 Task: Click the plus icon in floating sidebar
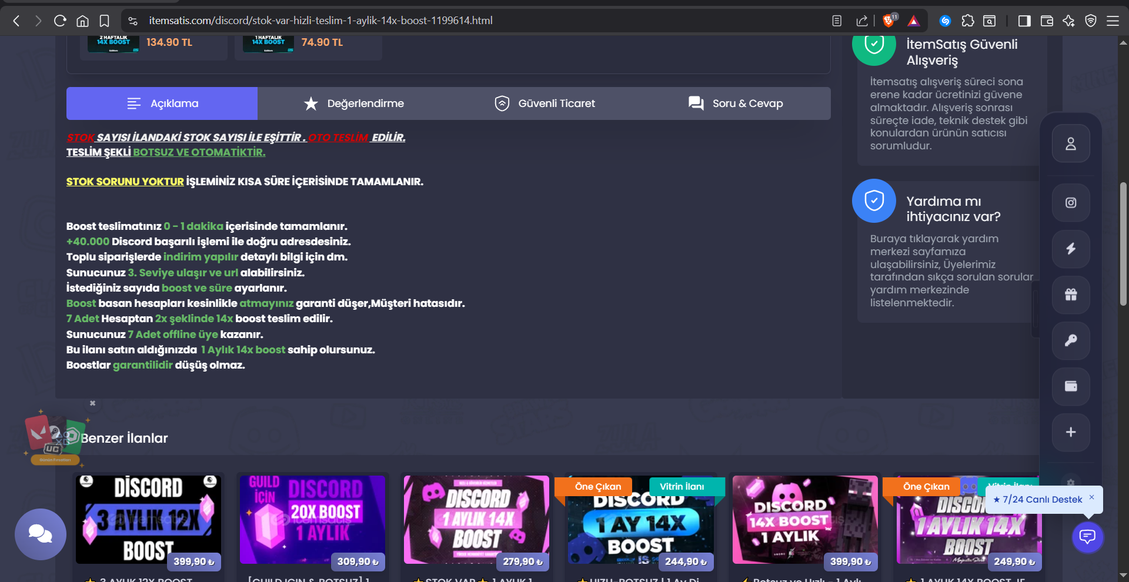click(1071, 432)
